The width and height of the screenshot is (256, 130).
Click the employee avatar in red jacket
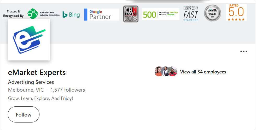coord(173,71)
